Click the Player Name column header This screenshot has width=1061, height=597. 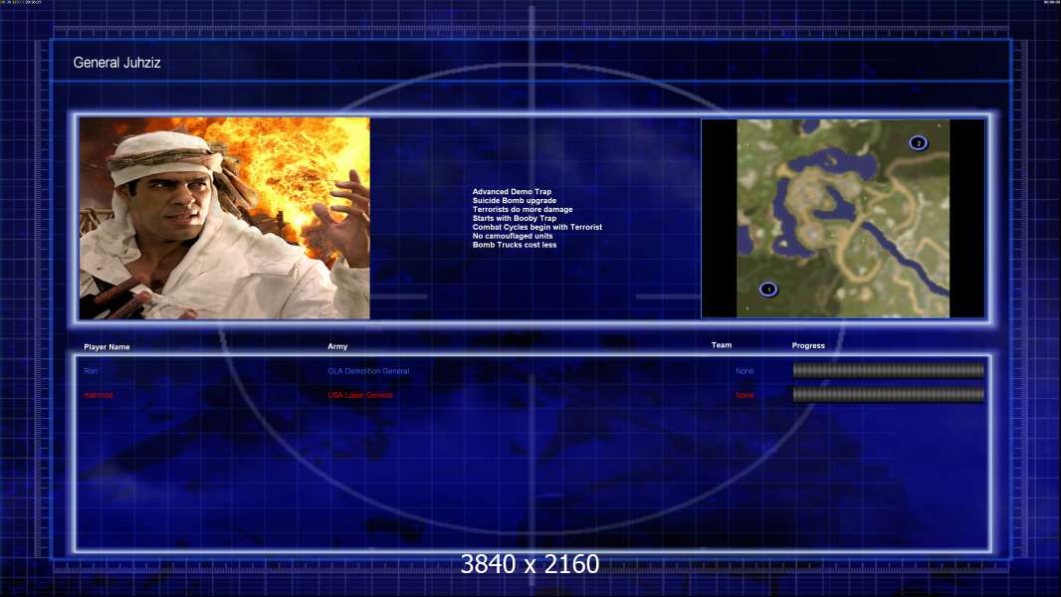coord(106,347)
